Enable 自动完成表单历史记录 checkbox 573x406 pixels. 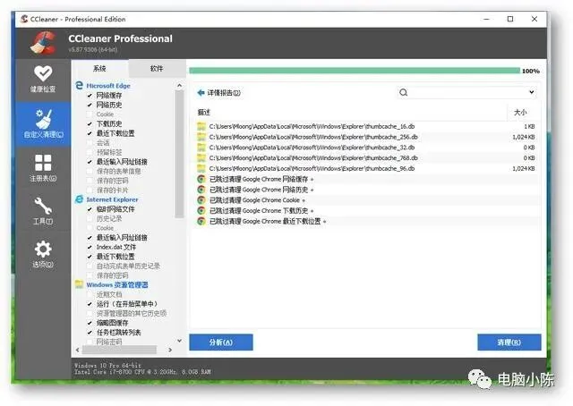pos(90,266)
